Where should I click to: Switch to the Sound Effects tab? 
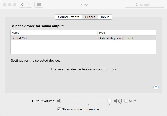tap(69, 17)
